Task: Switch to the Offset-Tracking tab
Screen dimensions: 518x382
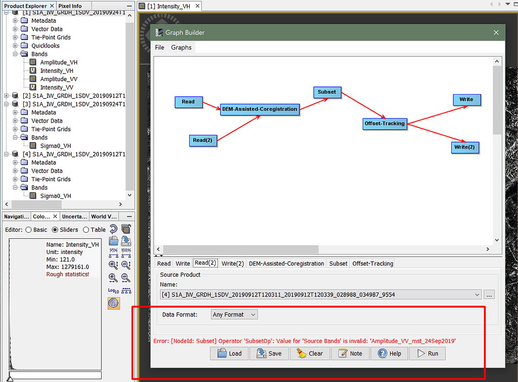Action: pos(372,263)
